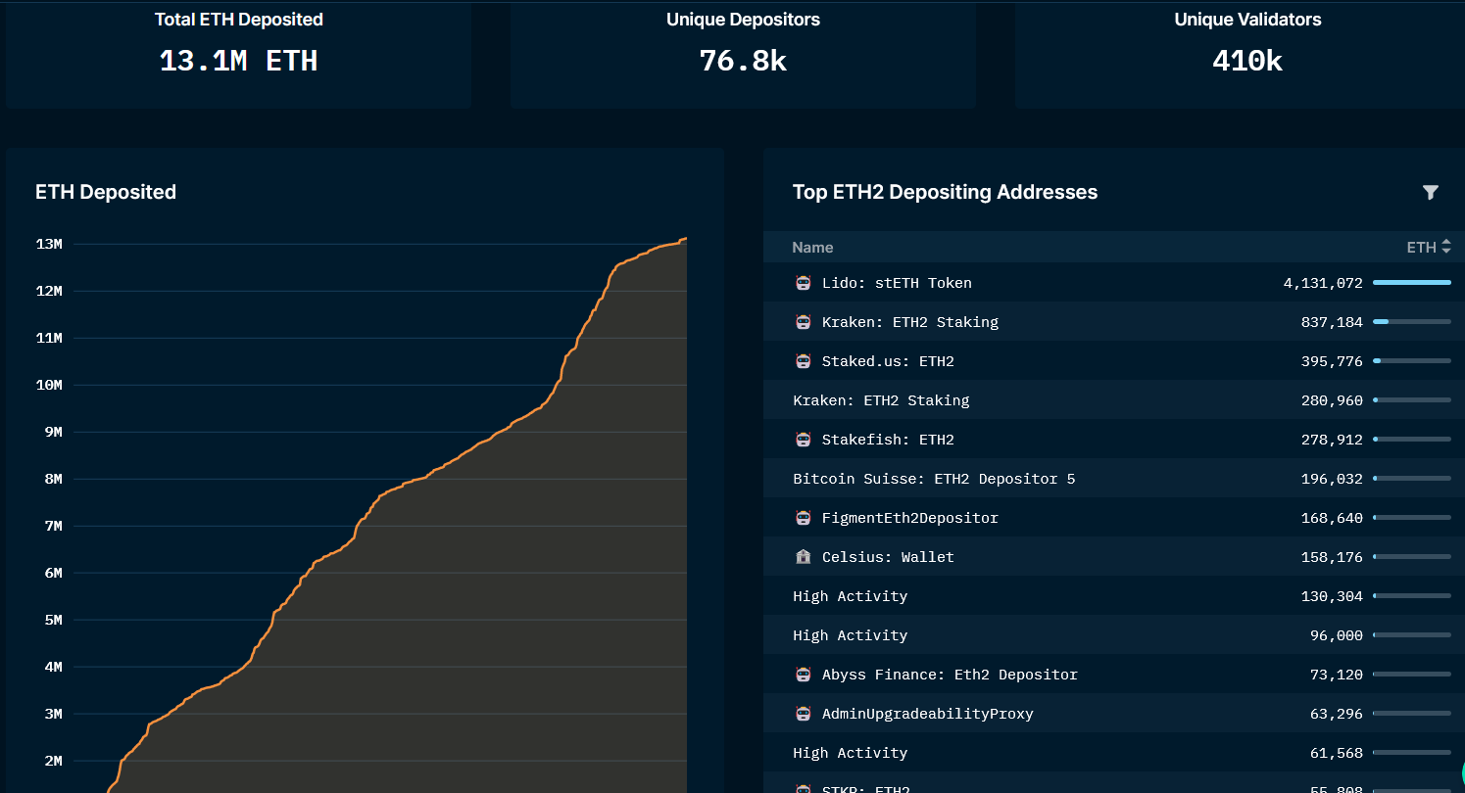Select Abyss Finance: Eth2 Depositor entry
1465x793 pixels.
pos(950,675)
